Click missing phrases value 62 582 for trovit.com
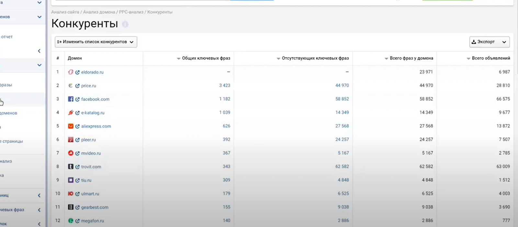518x227 pixels. point(342,166)
